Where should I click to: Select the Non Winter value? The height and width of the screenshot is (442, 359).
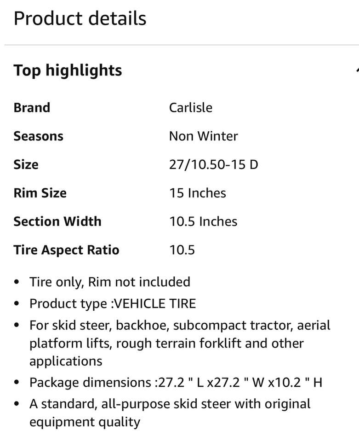click(204, 136)
